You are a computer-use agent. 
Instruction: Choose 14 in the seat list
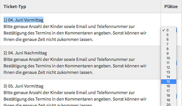pyautogui.click(x=169, y=77)
